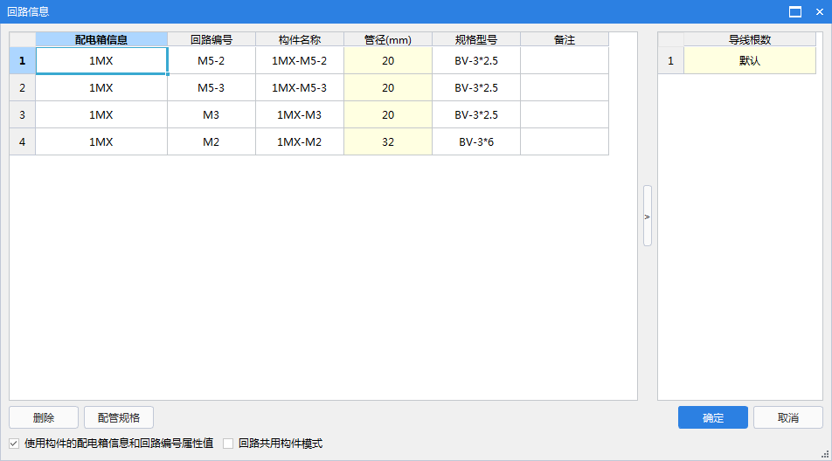
Task: Confirm with the 确定 button
Action: point(712,417)
